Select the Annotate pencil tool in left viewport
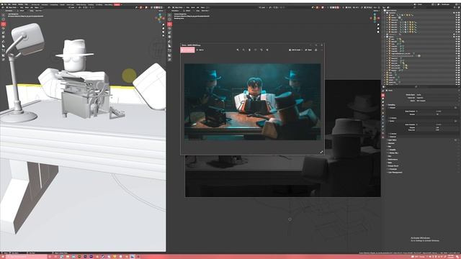 pos(3,42)
